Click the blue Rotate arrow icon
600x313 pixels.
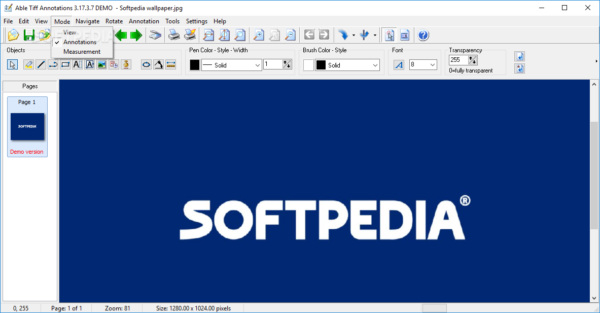343,35
